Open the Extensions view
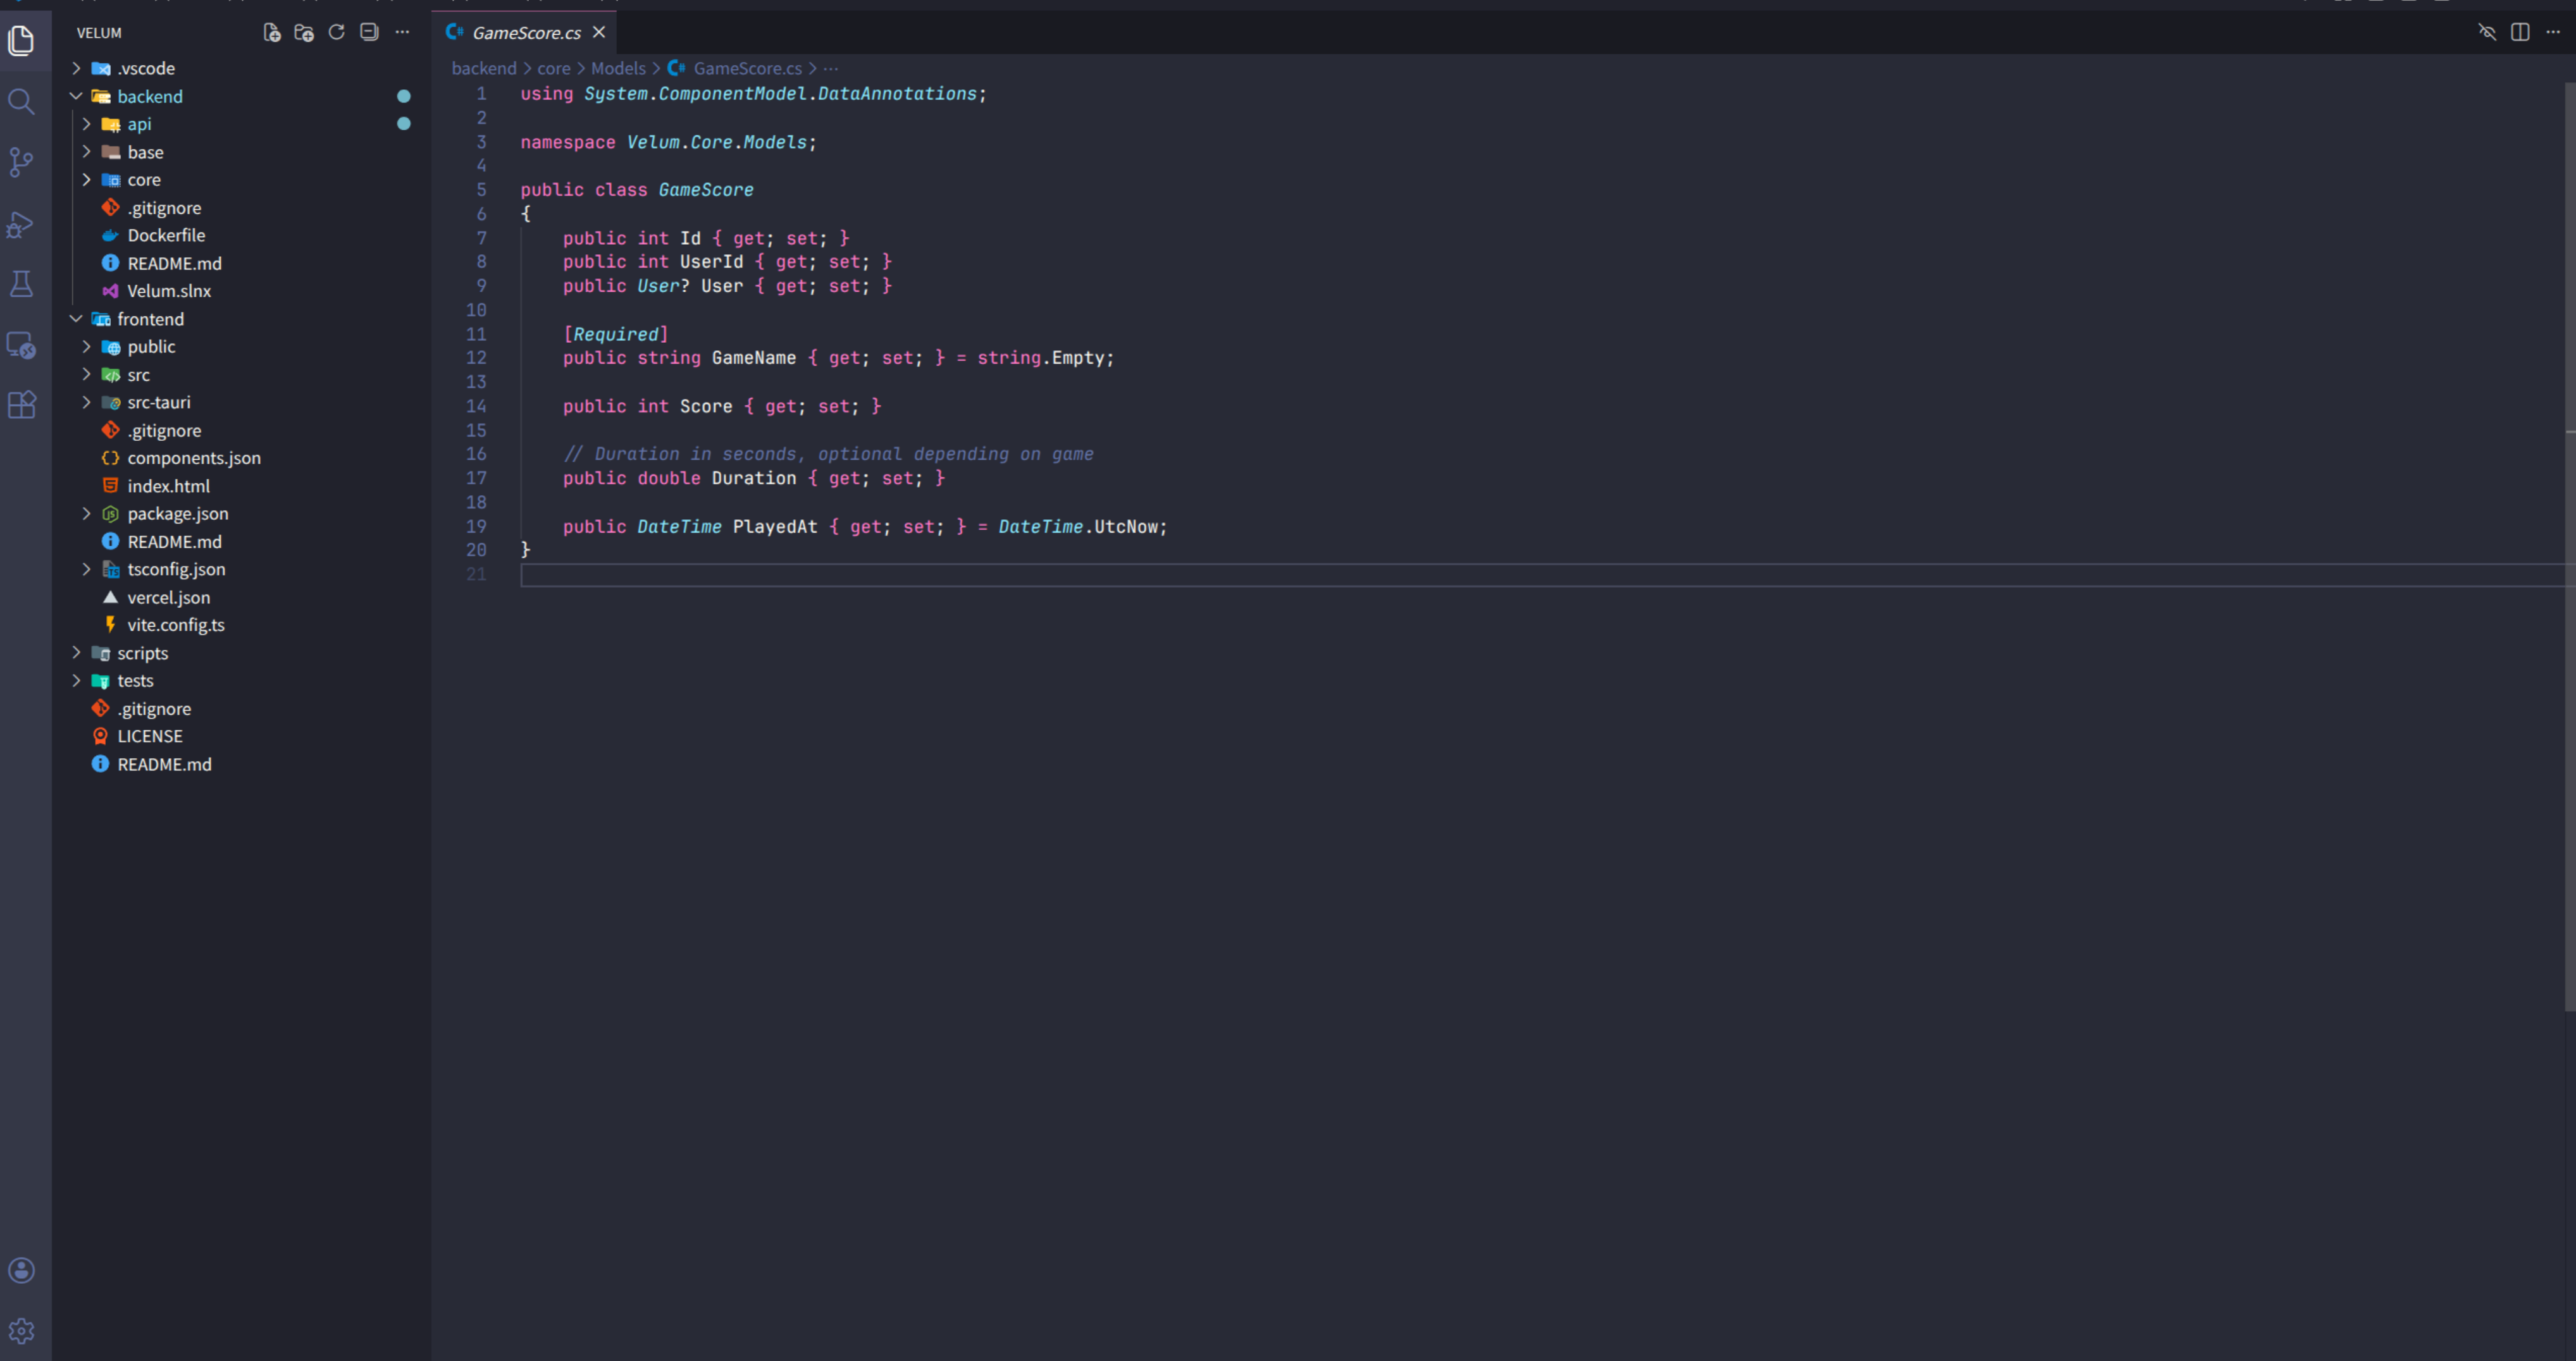The width and height of the screenshot is (2576, 1361). point(22,404)
